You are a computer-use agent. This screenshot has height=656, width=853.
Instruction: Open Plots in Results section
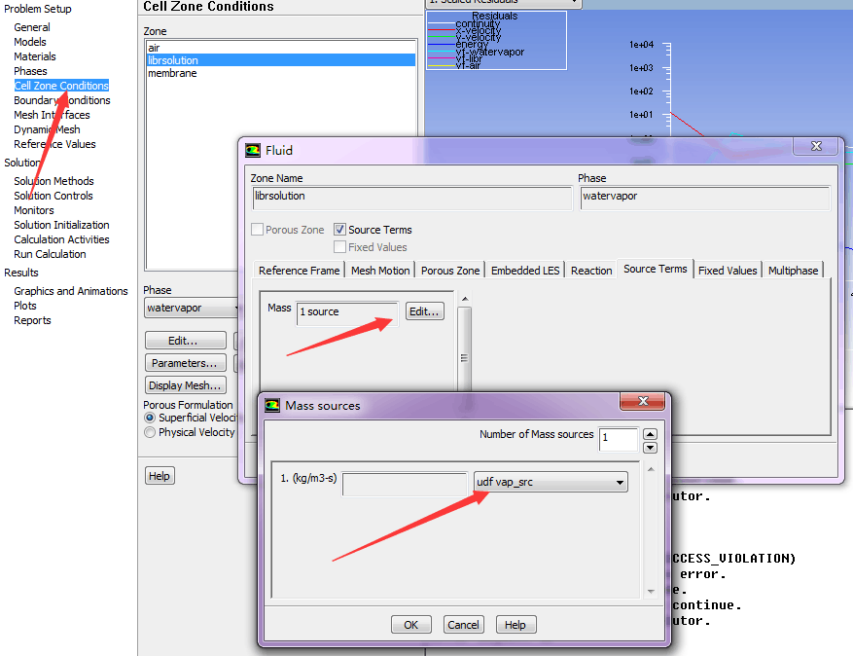[x=25, y=306]
